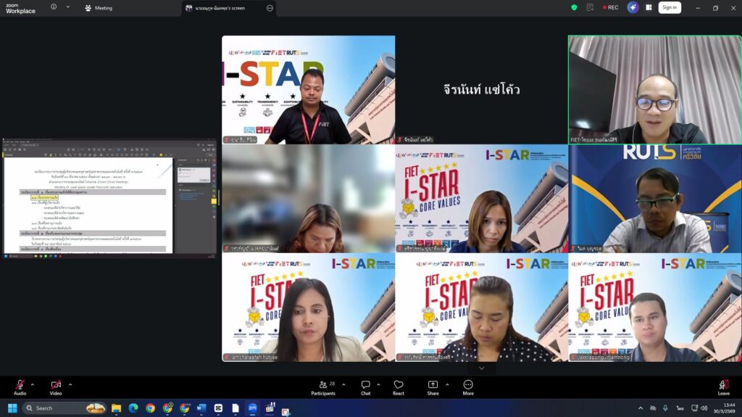Select the Meeting tab
Viewport: 742px width, 417px height.
[x=99, y=8]
